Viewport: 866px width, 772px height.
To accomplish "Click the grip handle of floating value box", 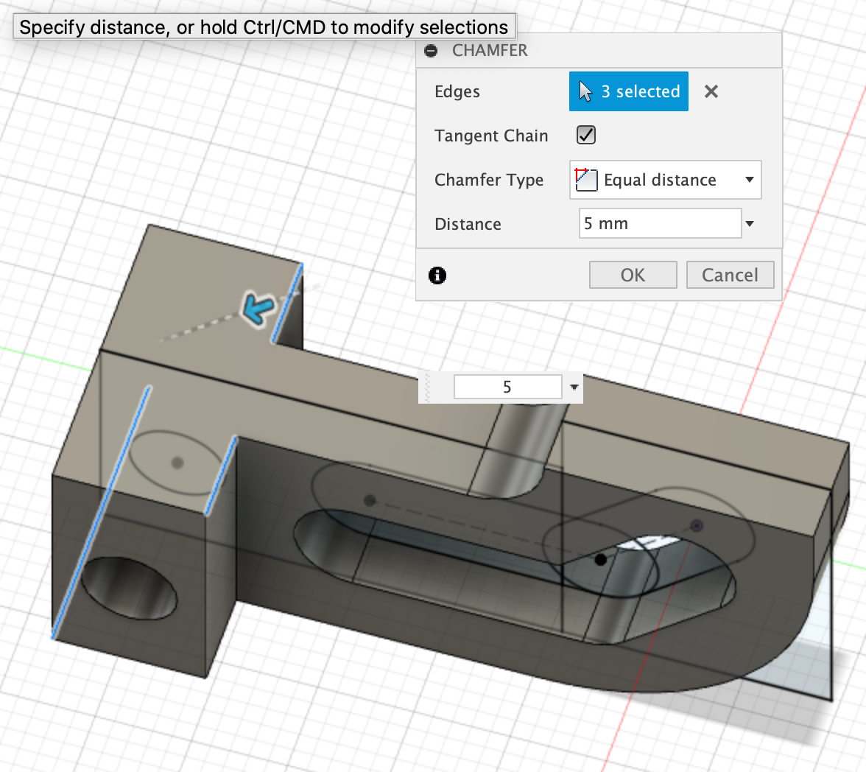I will [x=427, y=387].
